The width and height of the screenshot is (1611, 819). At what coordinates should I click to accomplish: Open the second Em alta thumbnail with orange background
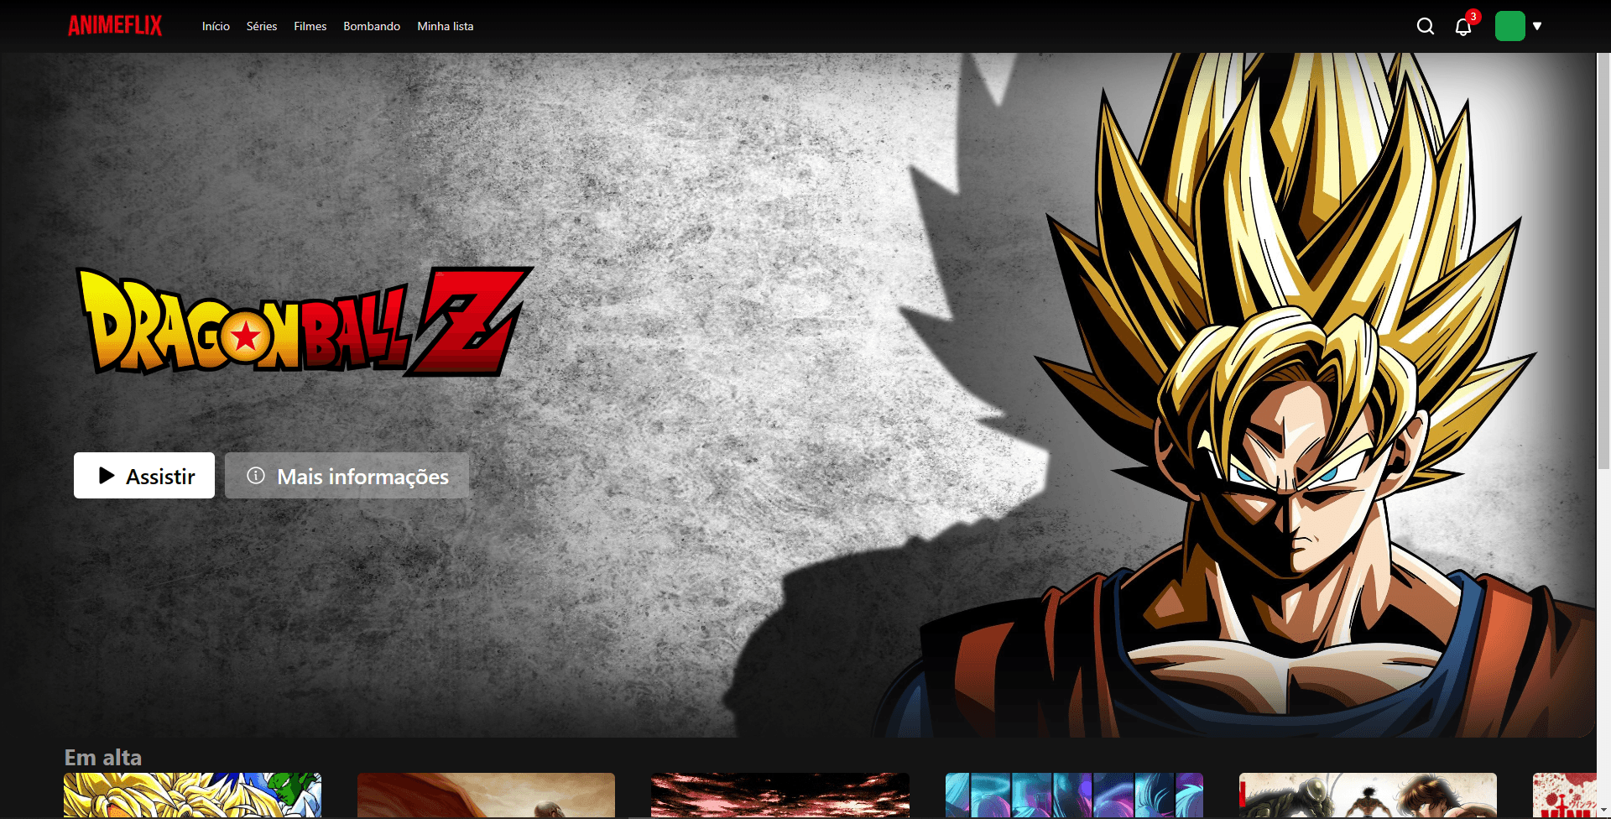coord(486,795)
